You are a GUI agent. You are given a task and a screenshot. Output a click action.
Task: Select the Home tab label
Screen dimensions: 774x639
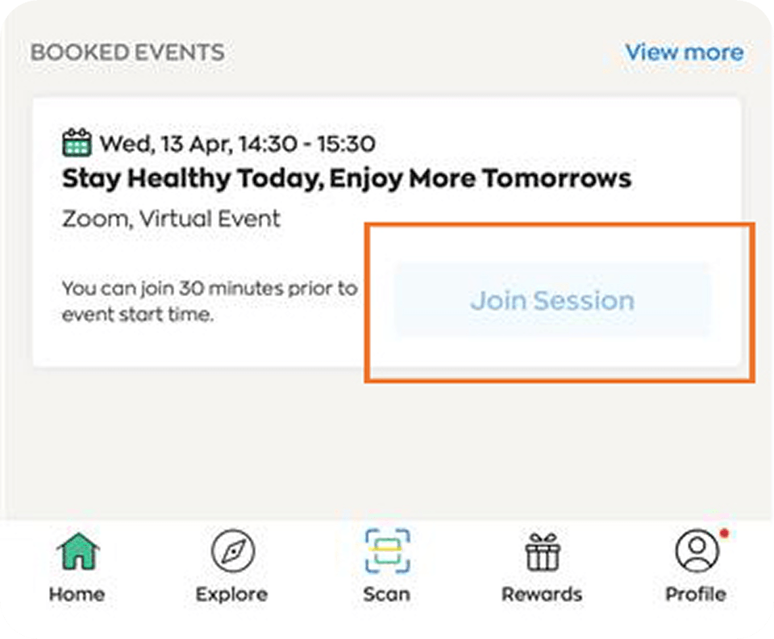pos(77,595)
